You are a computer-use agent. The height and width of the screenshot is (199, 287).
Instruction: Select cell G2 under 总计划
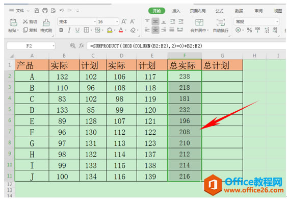[x=222, y=76]
